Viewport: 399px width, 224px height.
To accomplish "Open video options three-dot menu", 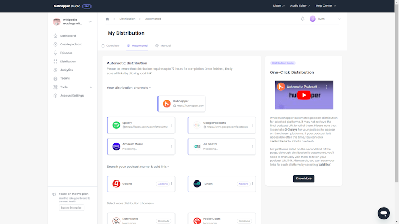I will (x=326, y=87).
